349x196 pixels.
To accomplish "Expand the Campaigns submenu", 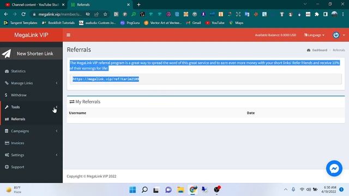I will [x=31, y=131].
